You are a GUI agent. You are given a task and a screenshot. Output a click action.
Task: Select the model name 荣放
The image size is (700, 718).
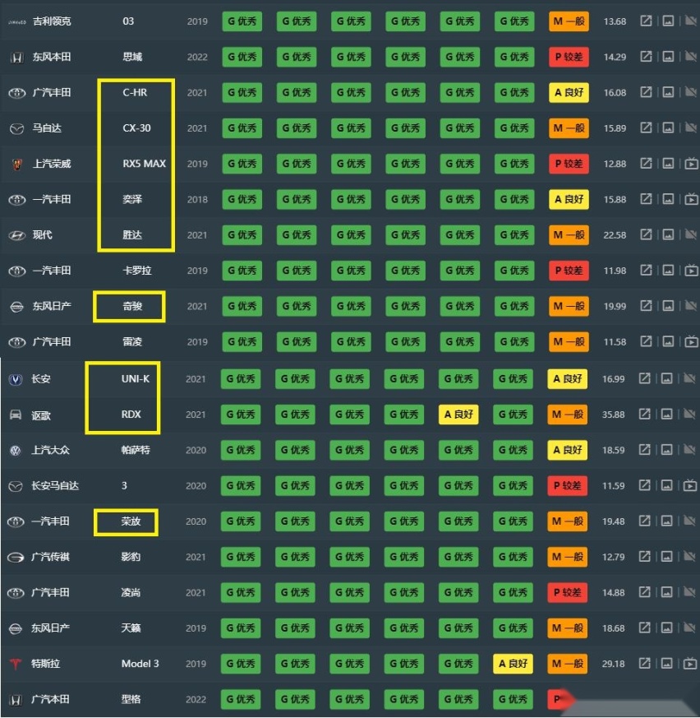tap(131, 521)
